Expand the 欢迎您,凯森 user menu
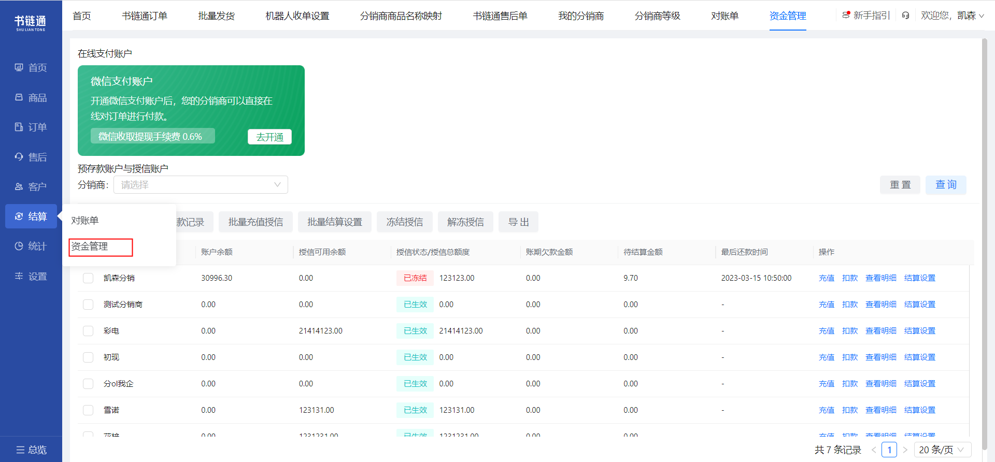Image resolution: width=995 pixels, height=462 pixels. 953,16
